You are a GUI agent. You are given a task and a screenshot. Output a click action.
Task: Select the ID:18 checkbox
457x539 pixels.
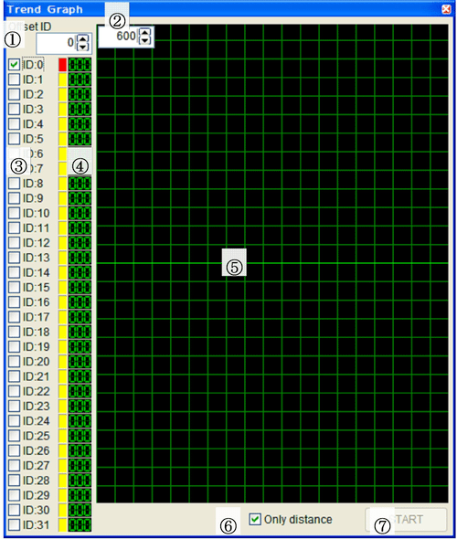pos(14,332)
